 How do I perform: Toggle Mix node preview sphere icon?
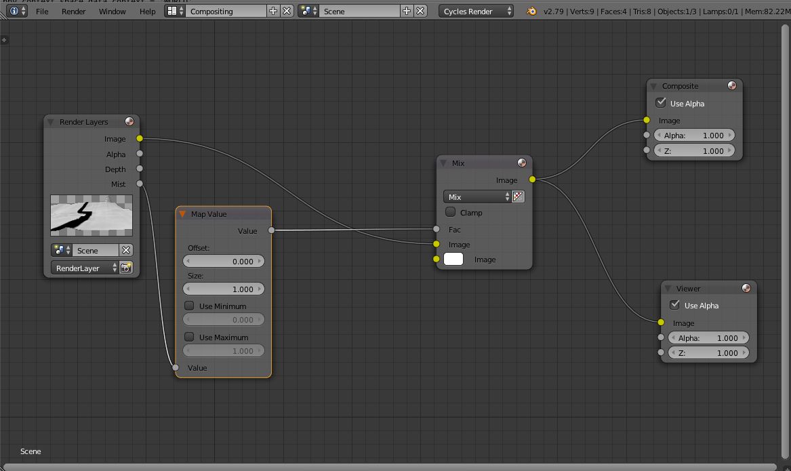522,163
